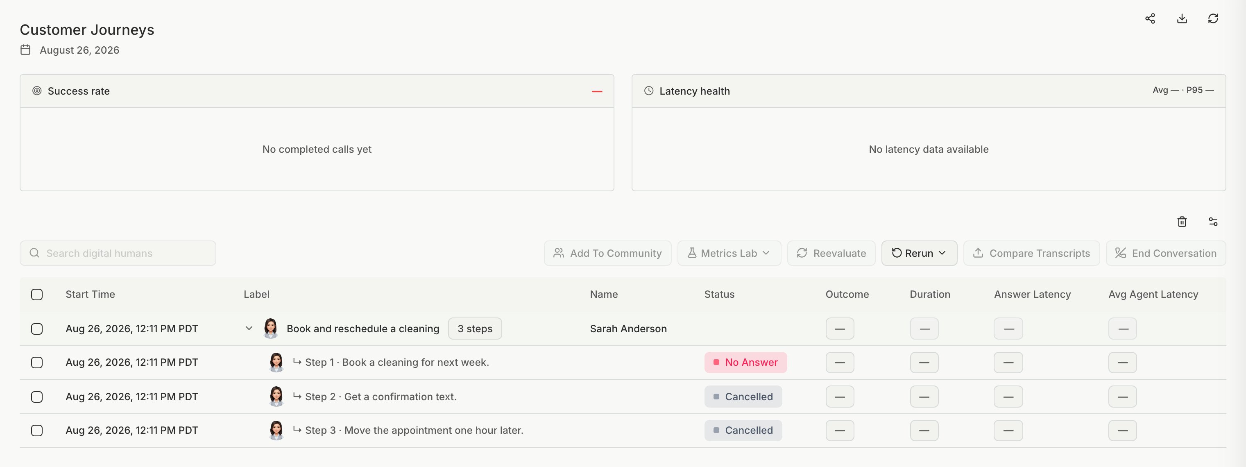Focus the Search digital humans field
The height and width of the screenshot is (467, 1246).
pyautogui.click(x=118, y=253)
